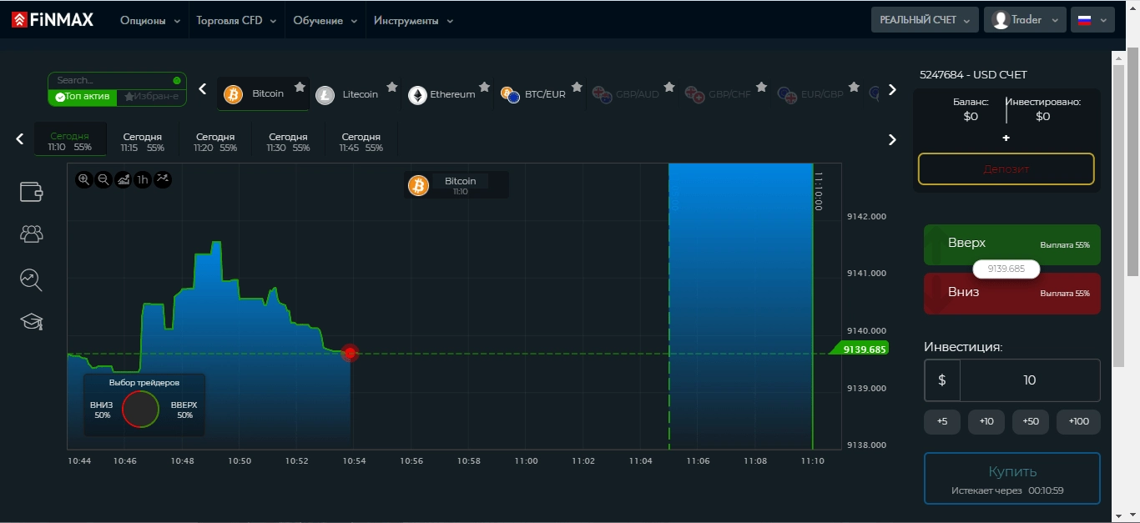1140x523 pixels.
Task: Open the language flag dropdown
Action: (x=1092, y=20)
